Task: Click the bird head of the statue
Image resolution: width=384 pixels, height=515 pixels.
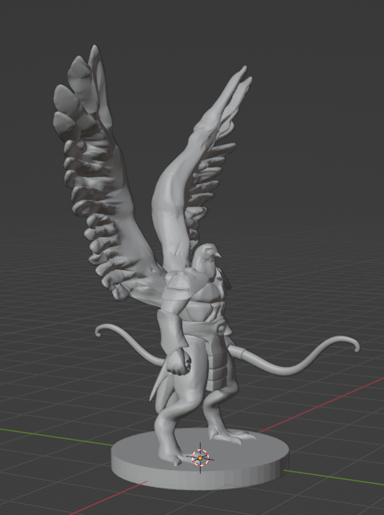Action: click(x=207, y=255)
